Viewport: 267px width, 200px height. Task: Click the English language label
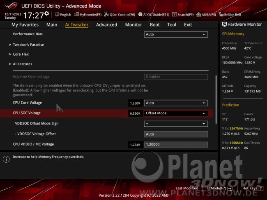coord(66,15)
